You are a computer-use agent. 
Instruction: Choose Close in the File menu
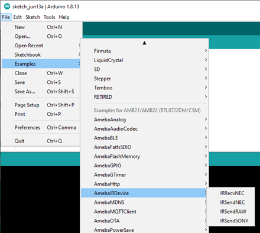pyautogui.click(x=41, y=73)
